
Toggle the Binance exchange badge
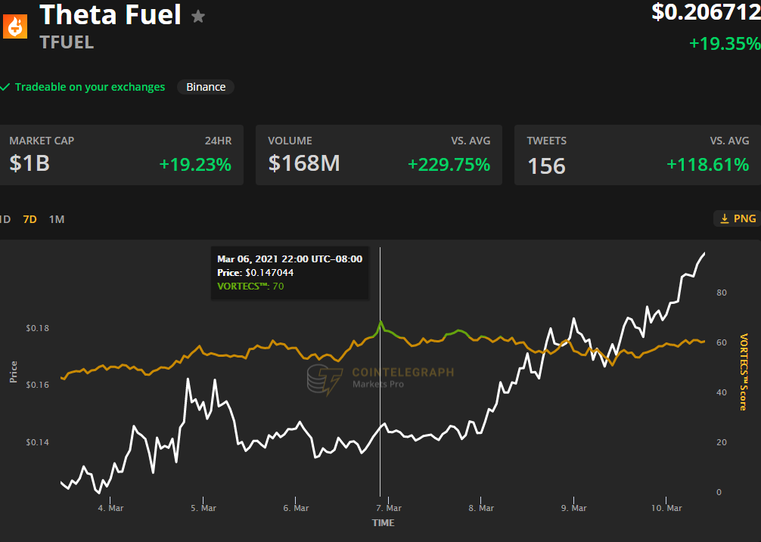[205, 87]
